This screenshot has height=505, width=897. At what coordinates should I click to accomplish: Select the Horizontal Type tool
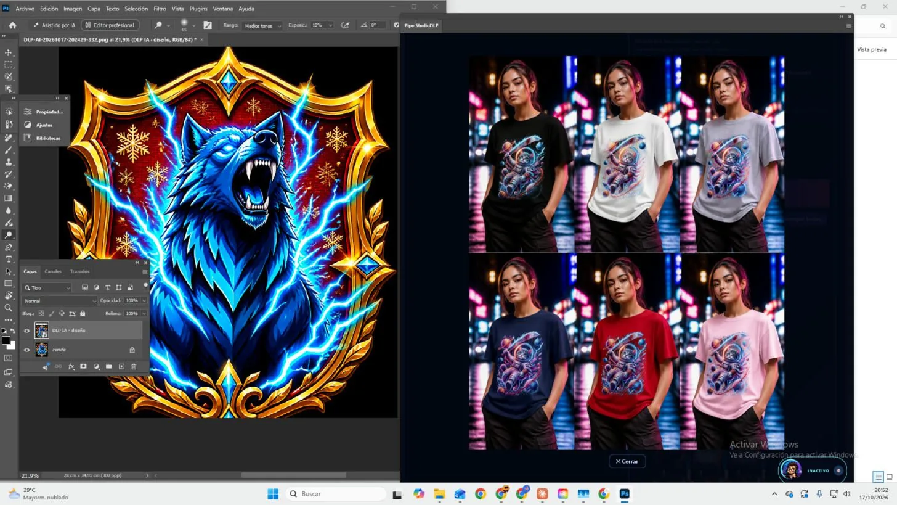point(9,260)
